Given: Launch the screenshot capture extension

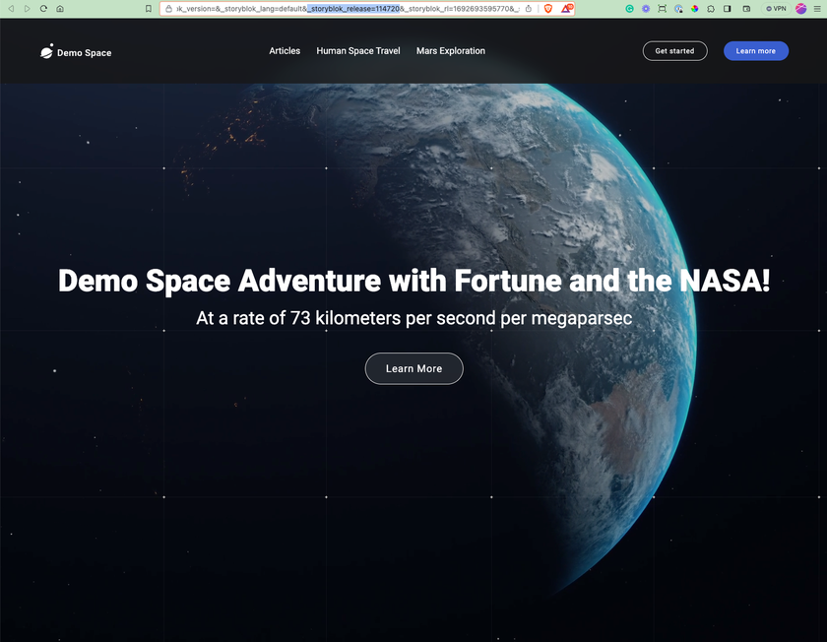Looking at the screenshot, I should (x=662, y=9).
